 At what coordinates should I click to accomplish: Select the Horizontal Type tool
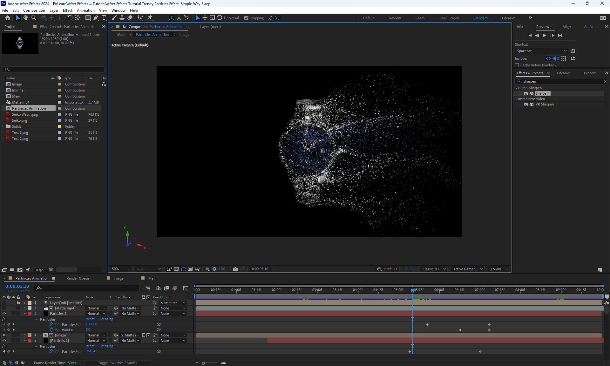[104, 18]
